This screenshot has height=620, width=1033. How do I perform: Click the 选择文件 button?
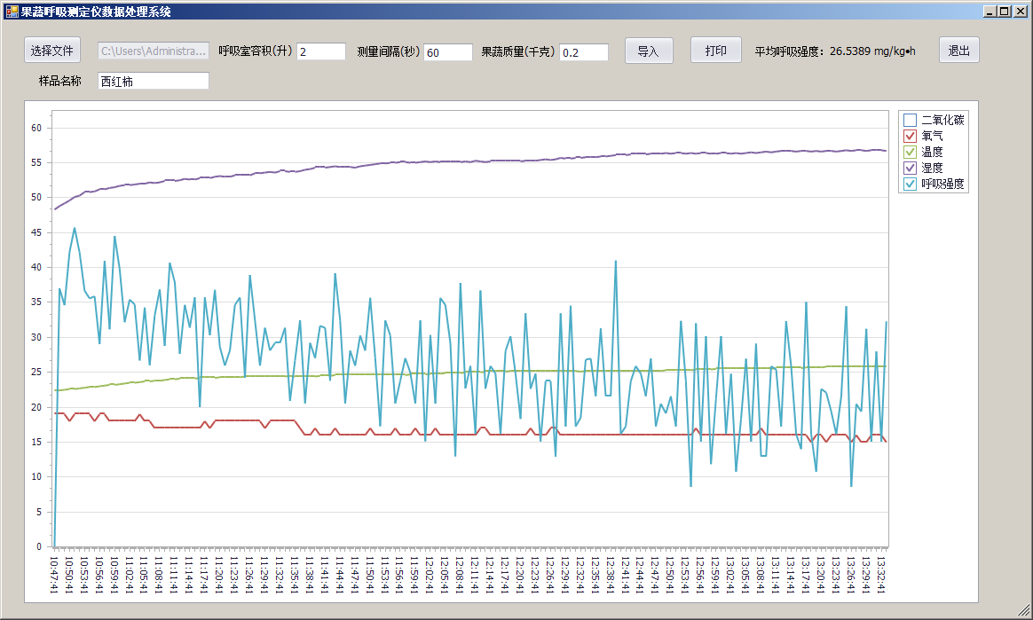click(52, 51)
